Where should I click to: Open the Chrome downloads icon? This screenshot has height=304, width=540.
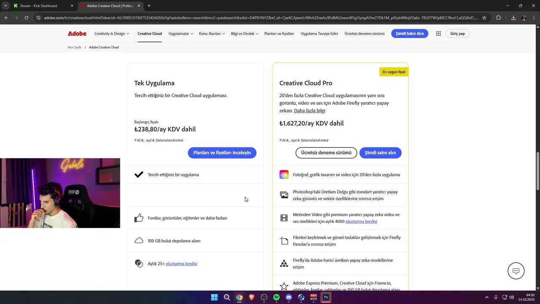513,18
